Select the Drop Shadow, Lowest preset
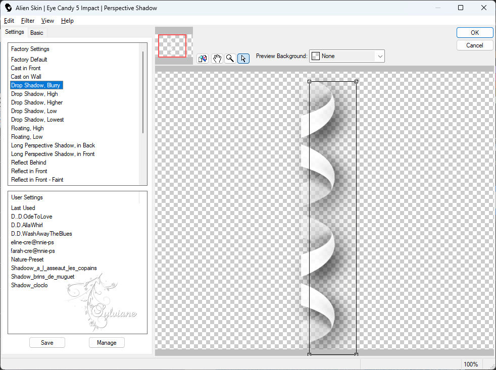 37,120
